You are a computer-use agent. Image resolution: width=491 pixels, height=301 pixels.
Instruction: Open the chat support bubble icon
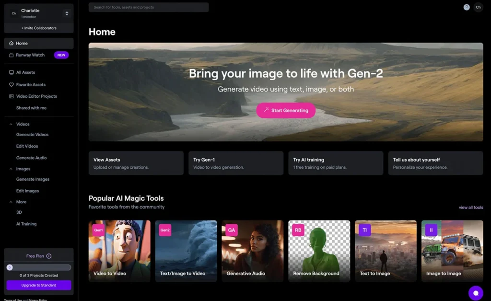click(476, 293)
